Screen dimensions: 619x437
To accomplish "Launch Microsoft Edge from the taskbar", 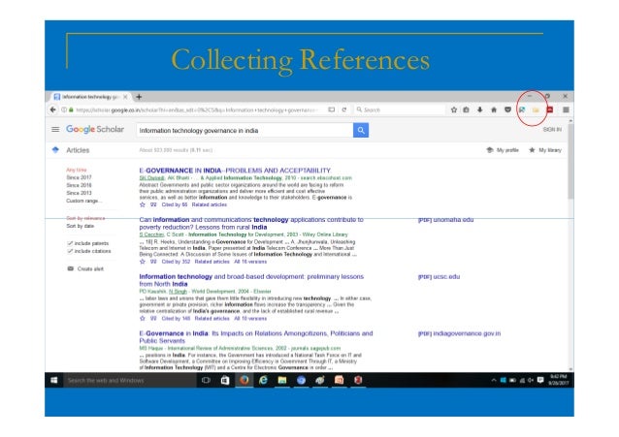I will click(x=263, y=380).
